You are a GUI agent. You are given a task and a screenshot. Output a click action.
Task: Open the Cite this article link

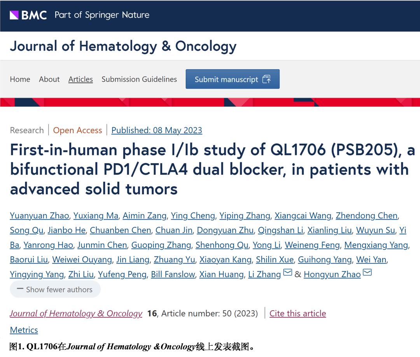(x=297, y=313)
